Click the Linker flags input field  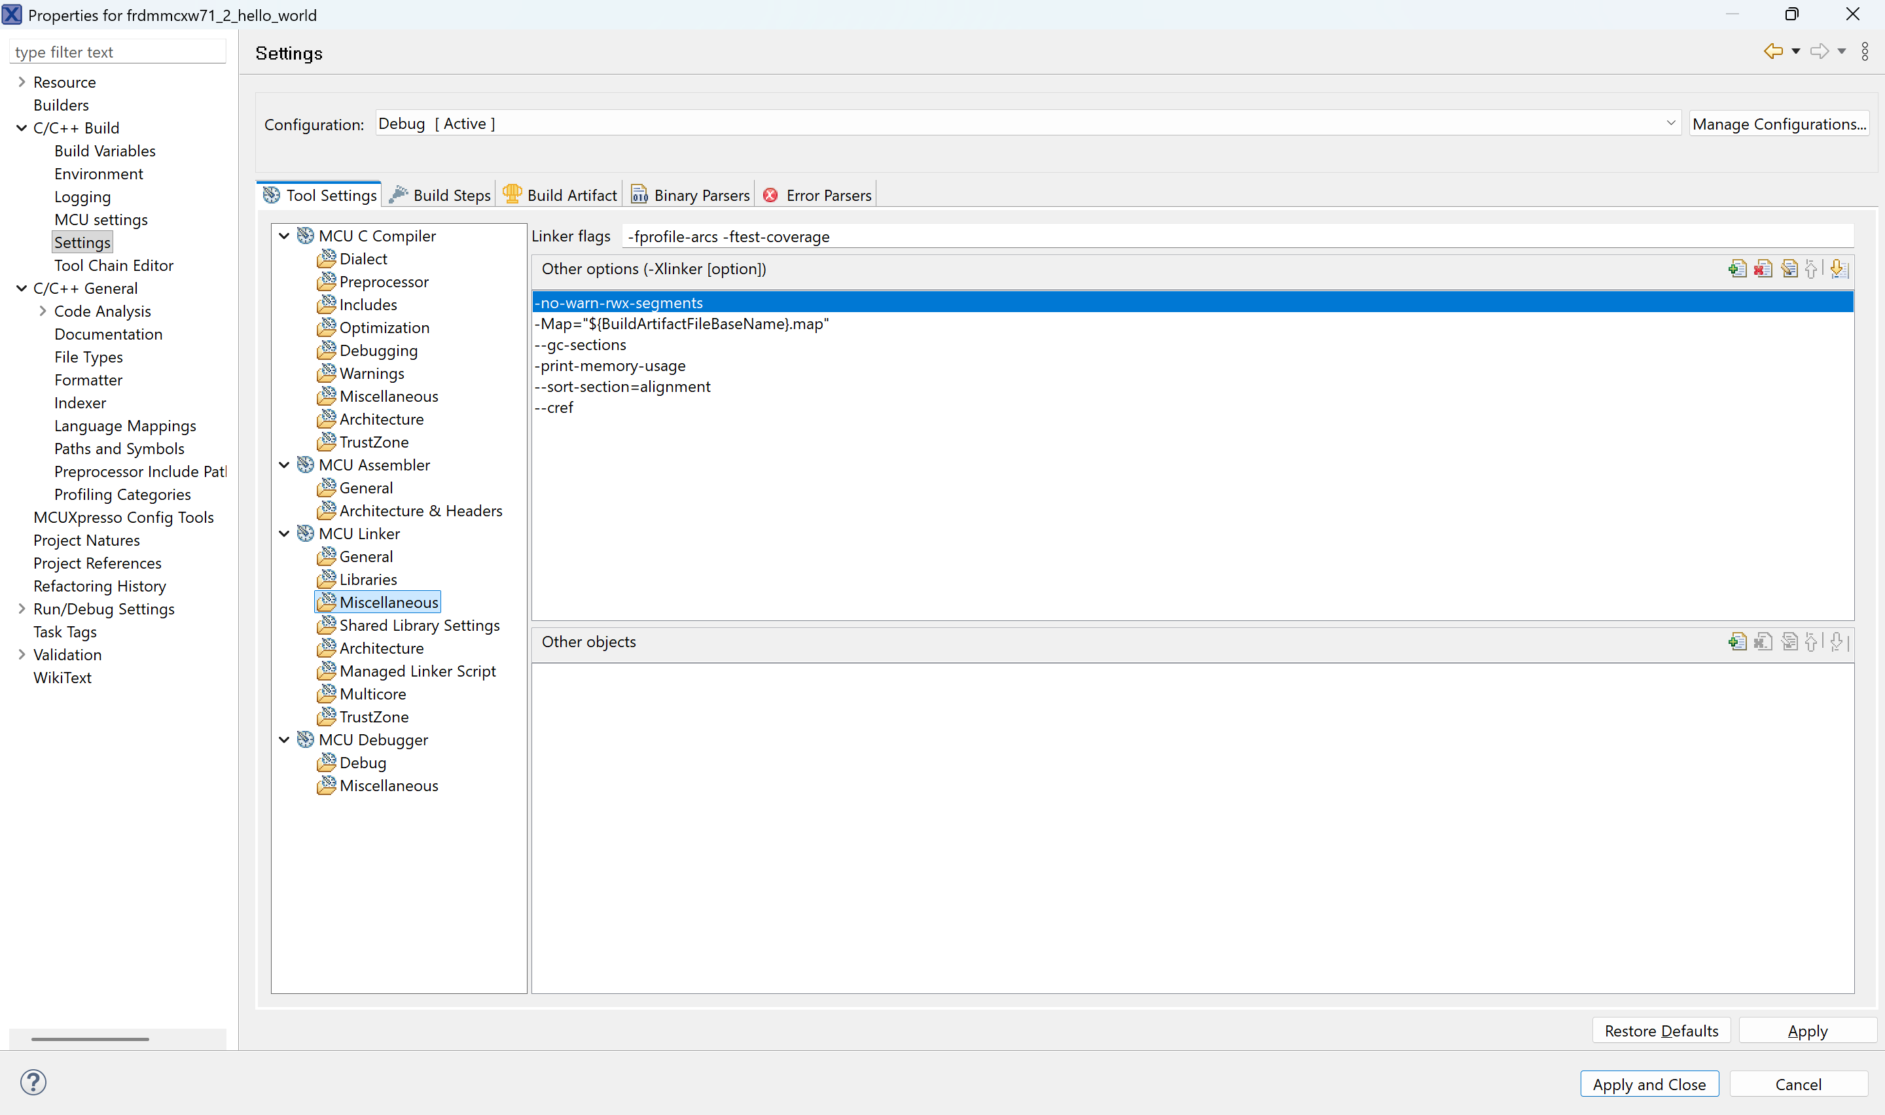tap(1239, 236)
